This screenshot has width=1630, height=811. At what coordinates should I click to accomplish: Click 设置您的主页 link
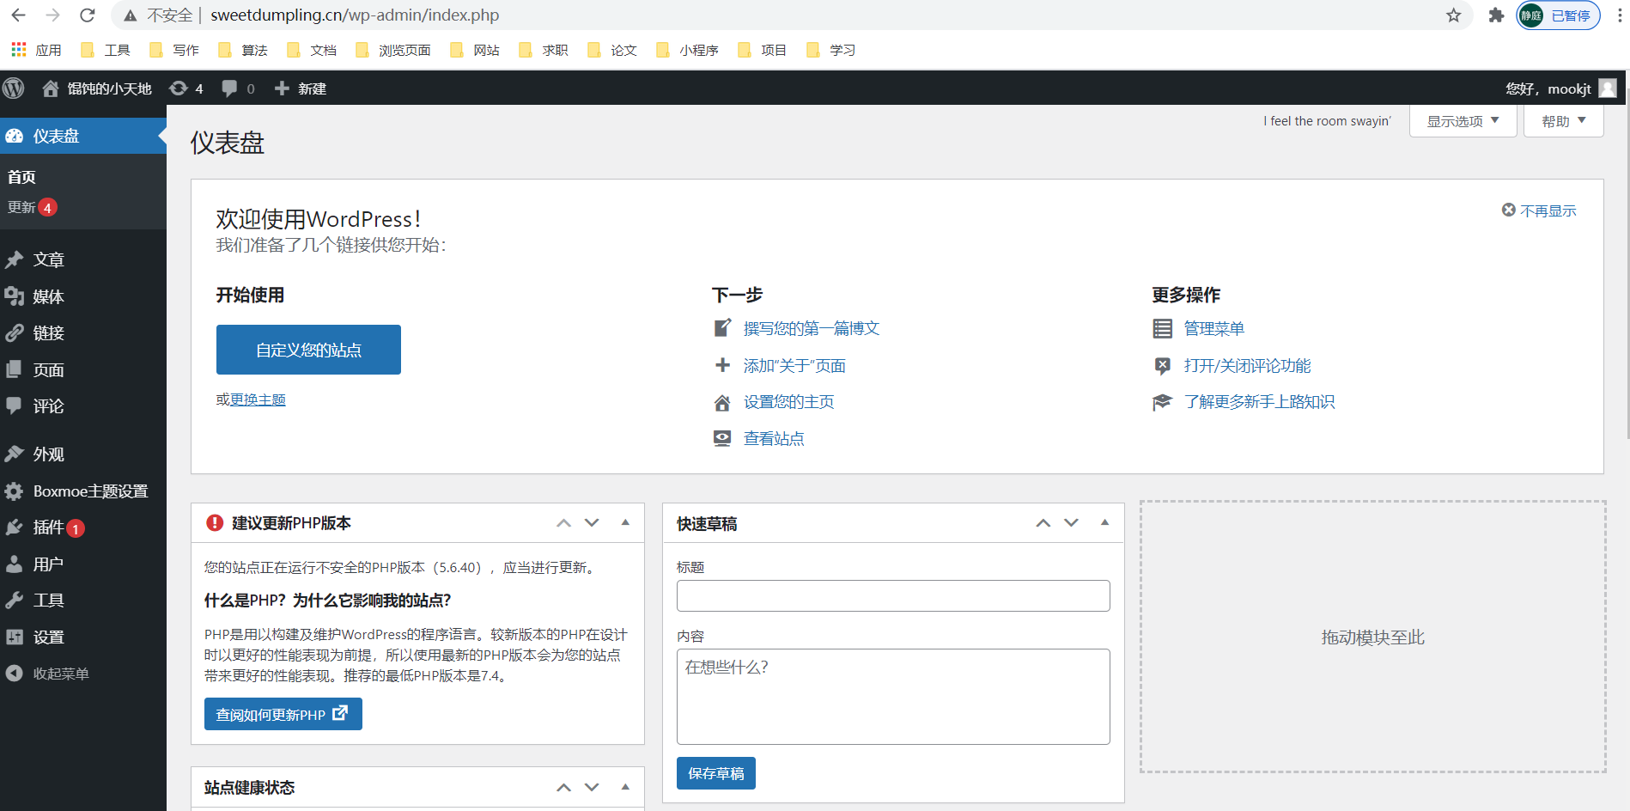788,402
